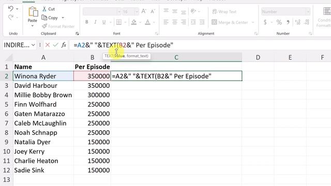Click the Undo arrow icon
The height and width of the screenshot is (186, 331).
click(10, 9)
